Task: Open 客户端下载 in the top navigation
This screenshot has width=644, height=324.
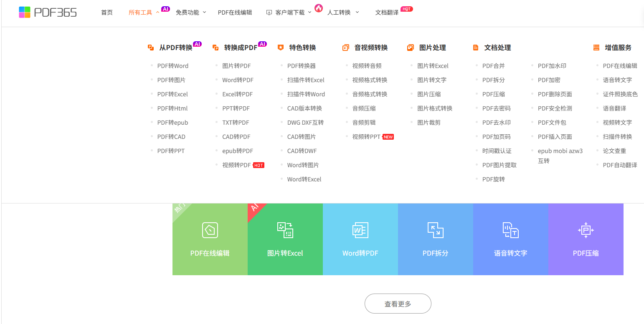Action: [290, 13]
